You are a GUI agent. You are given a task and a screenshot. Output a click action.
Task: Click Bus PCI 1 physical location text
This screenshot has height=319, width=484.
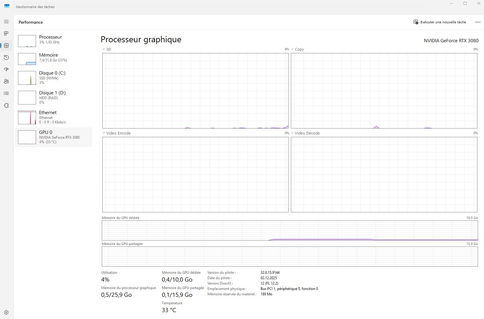coord(289,289)
